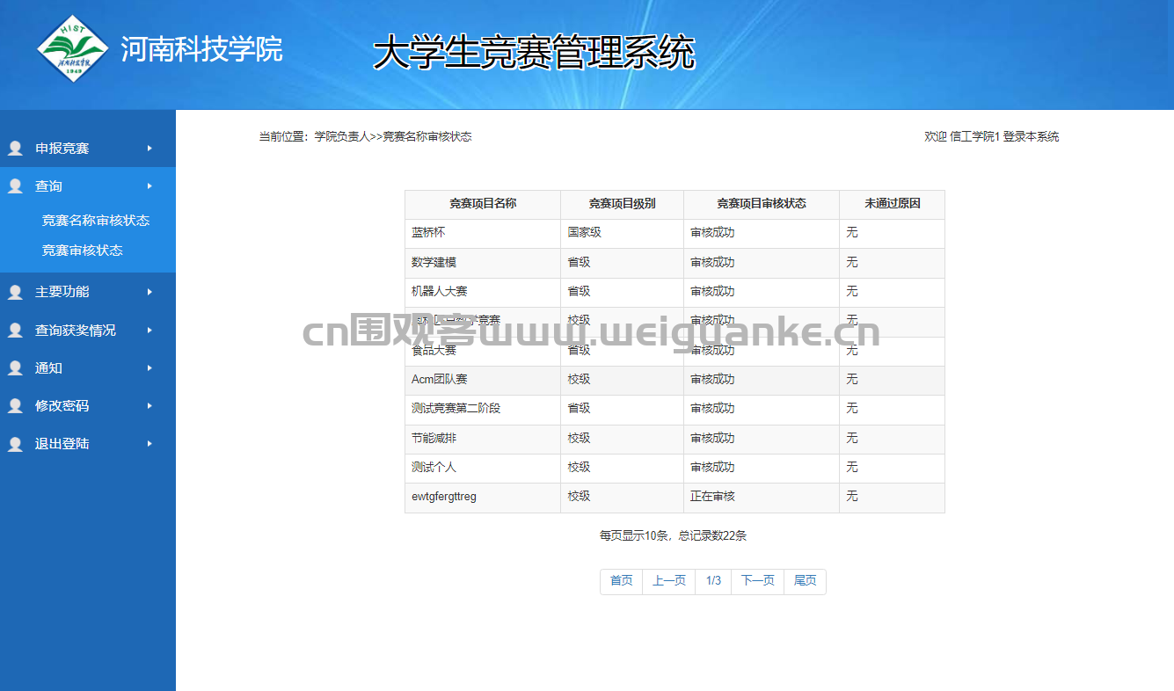Image resolution: width=1174 pixels, height=691 pixels.
Task: Click the user icon beside 修改密码
Action: coord(15,406)
